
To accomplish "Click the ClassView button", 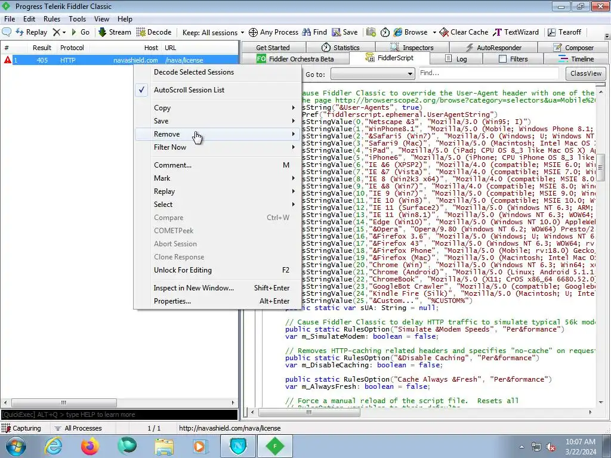I will point(585,73).
